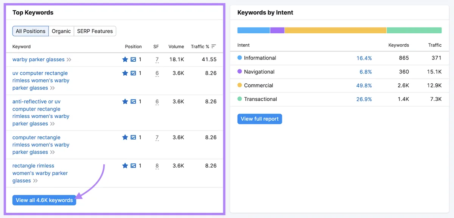Screen dimensions: 454x218
Task: Click View full report button
Action: point(260,119)
